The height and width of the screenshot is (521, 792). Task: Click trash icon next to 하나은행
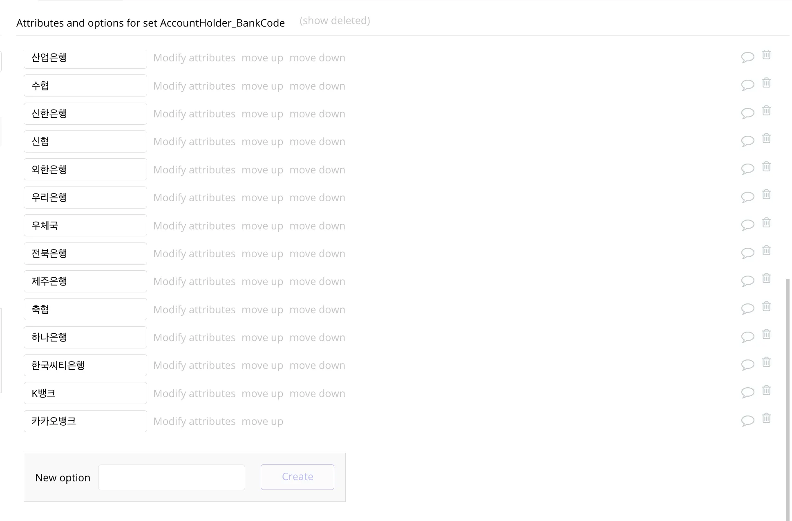point(766,334)
